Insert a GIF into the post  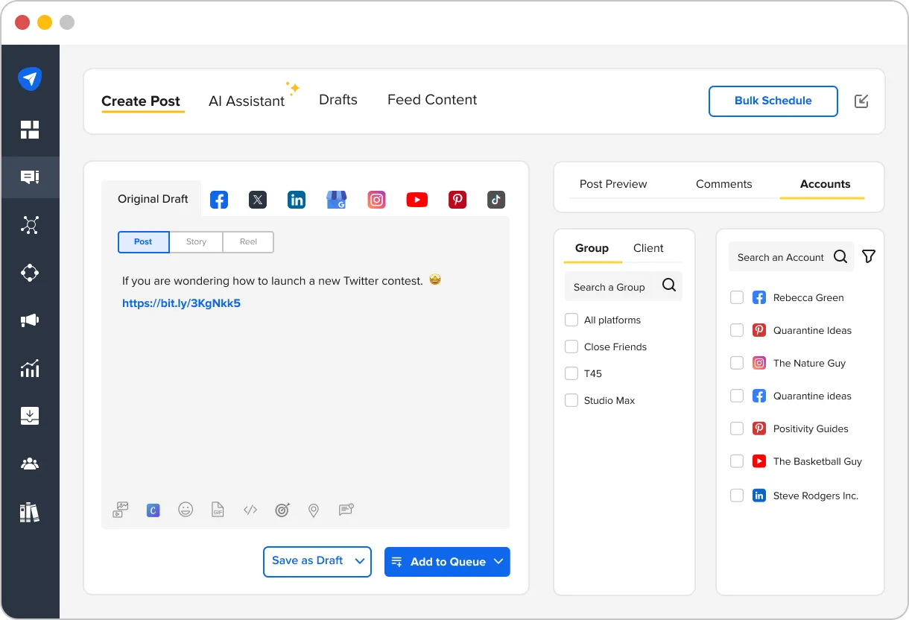point(218,510)
